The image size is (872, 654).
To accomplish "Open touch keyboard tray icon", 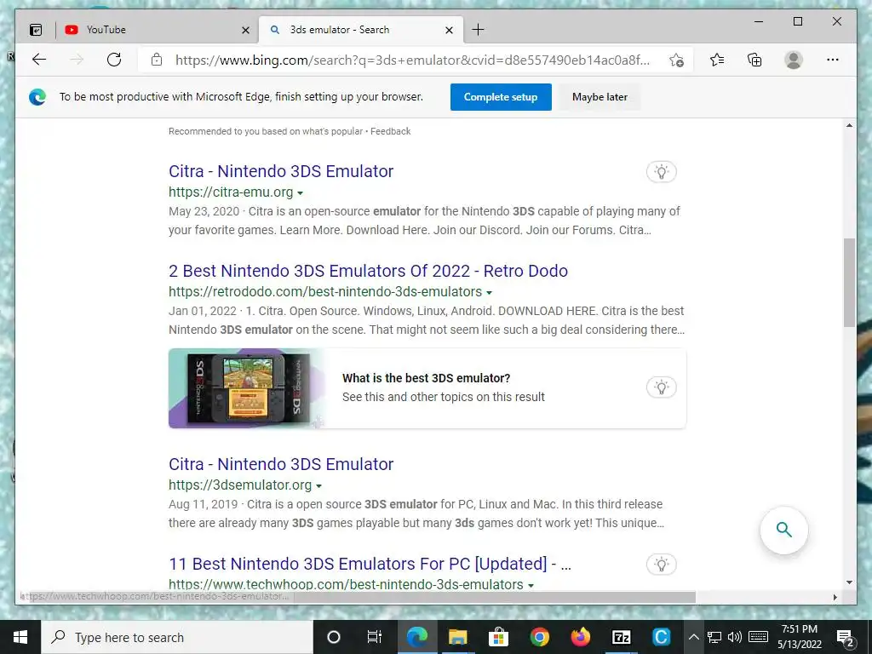I will (759, 637).
